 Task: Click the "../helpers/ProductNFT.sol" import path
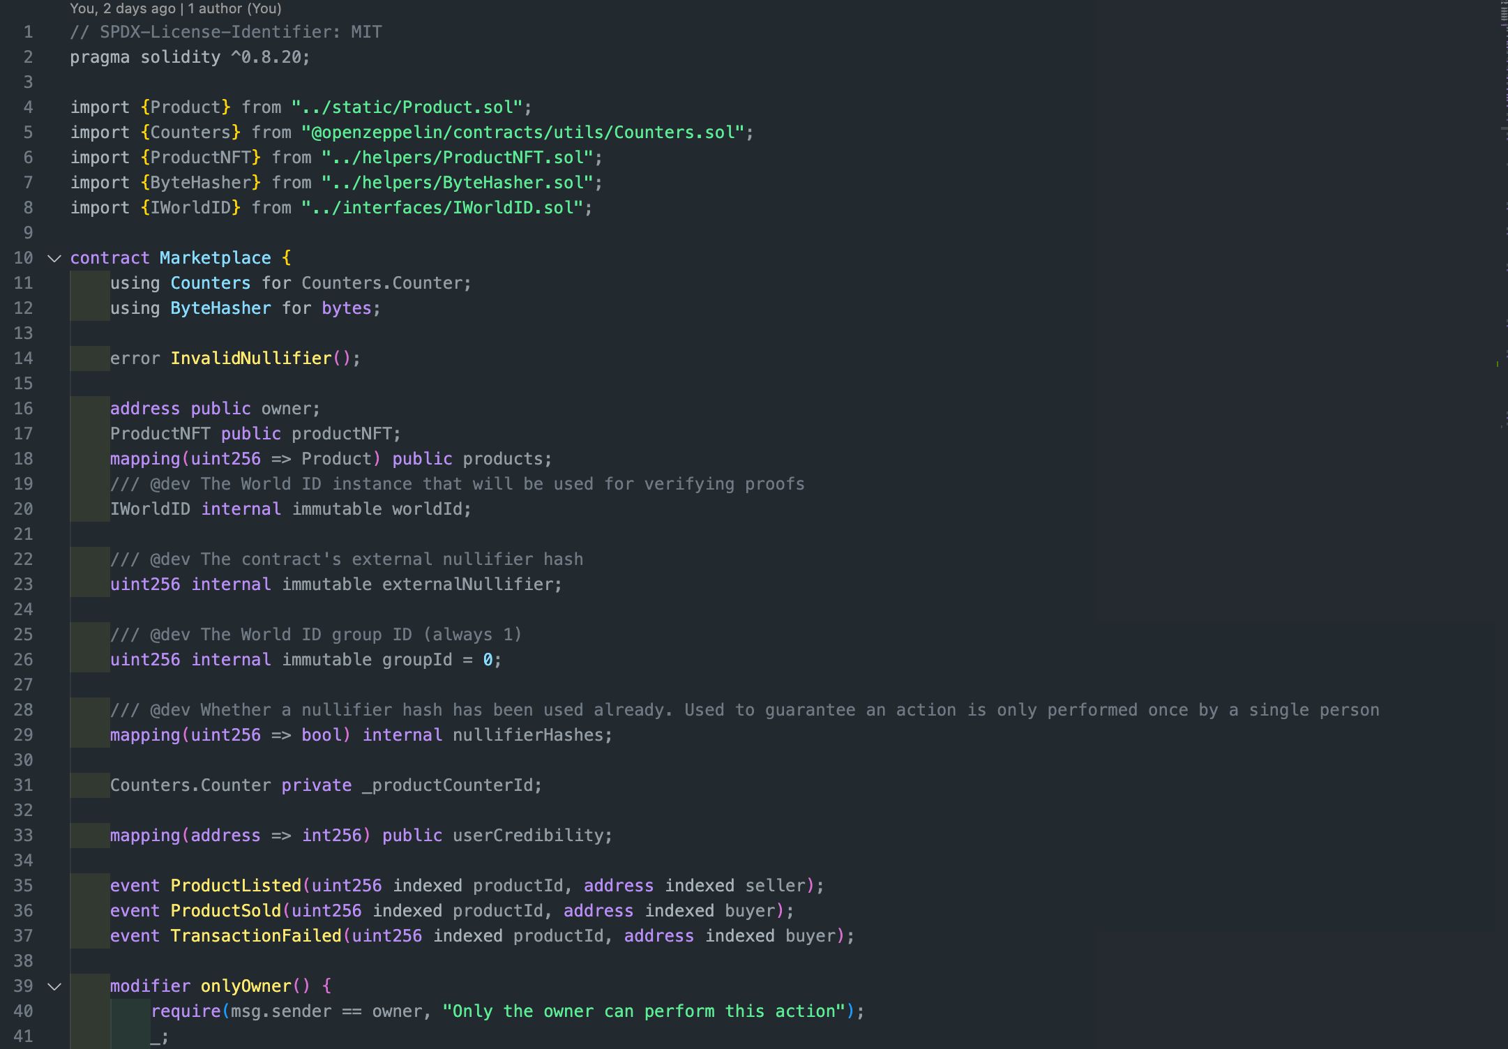458,158
